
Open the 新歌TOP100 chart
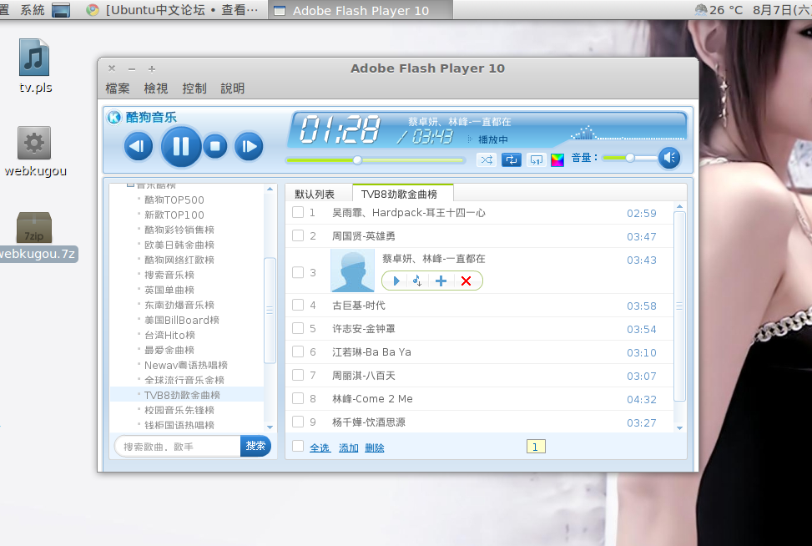174,215
